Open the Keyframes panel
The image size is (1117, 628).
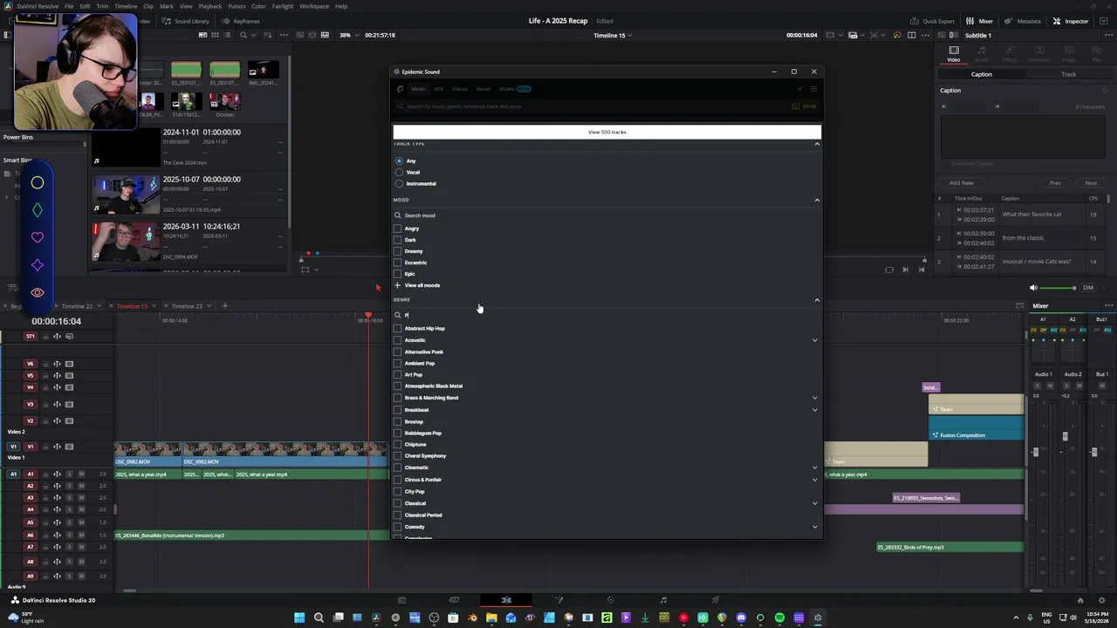(x=241, y=21)
